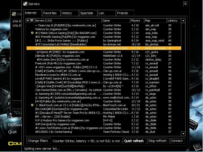Select server 'sL Gamming #1 (pub/mix)'

(104, 98)
